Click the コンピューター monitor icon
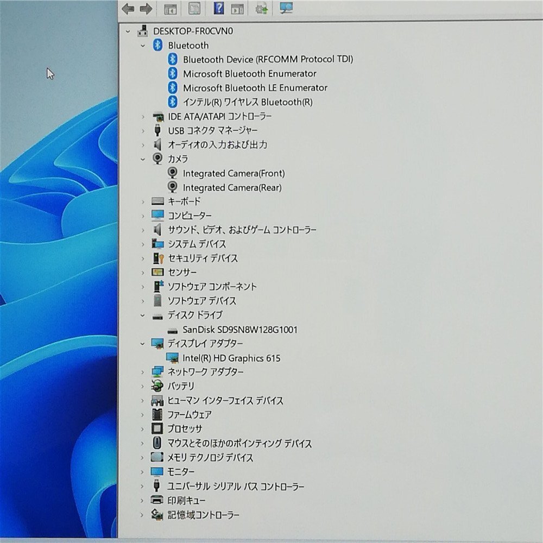This screenshot has height=543, width=543. [x=157, y=216]
